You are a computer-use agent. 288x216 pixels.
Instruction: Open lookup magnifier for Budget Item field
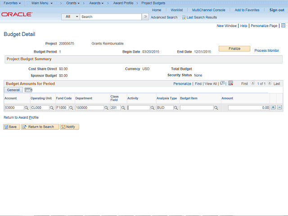point(216,108)
